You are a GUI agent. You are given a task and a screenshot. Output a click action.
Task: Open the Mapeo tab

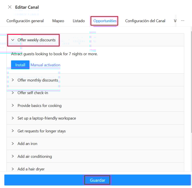coord(58,21)
